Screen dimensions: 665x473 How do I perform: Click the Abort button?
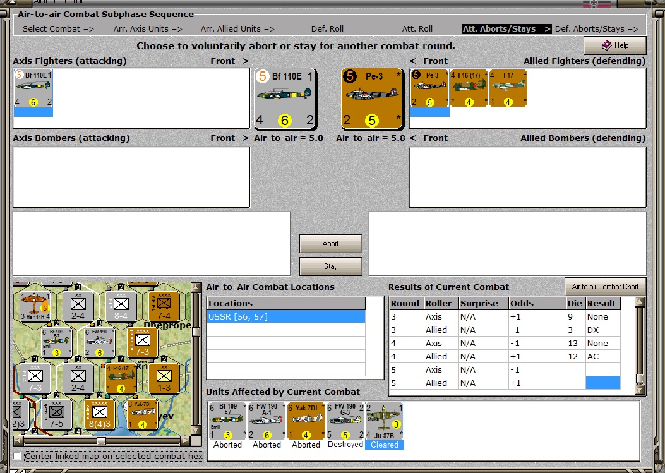(x=331, y=244)
